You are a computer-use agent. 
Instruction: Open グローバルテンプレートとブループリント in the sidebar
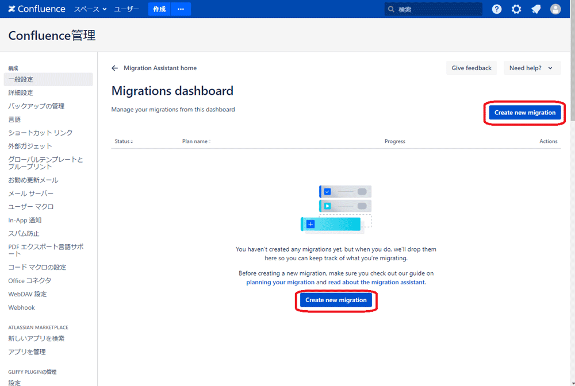tap(45, 163)
